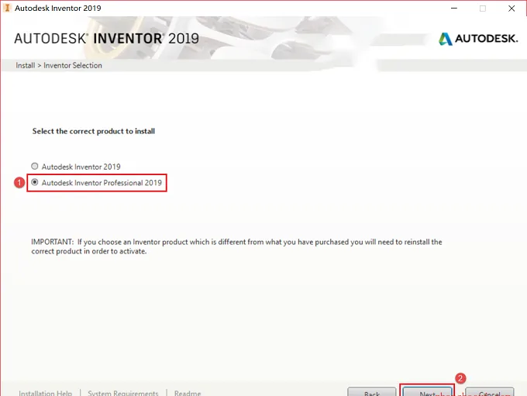Viewport: 527px width, 396px height.
Task: Click the 'Select the correct product to install' heading
Action: pyautogui.click(x=94, y=131)
